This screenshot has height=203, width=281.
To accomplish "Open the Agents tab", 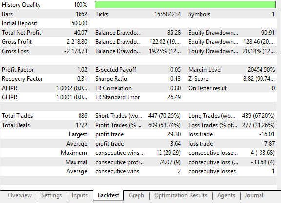I will pyautogui.click(x=226, y=195).
